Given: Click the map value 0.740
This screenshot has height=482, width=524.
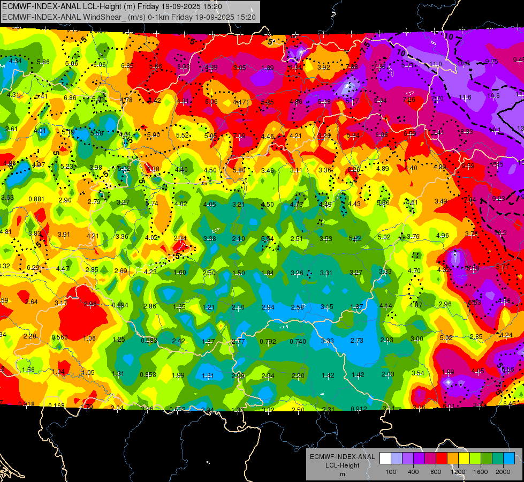Looking at the screenshot, I should click(298, 341).
